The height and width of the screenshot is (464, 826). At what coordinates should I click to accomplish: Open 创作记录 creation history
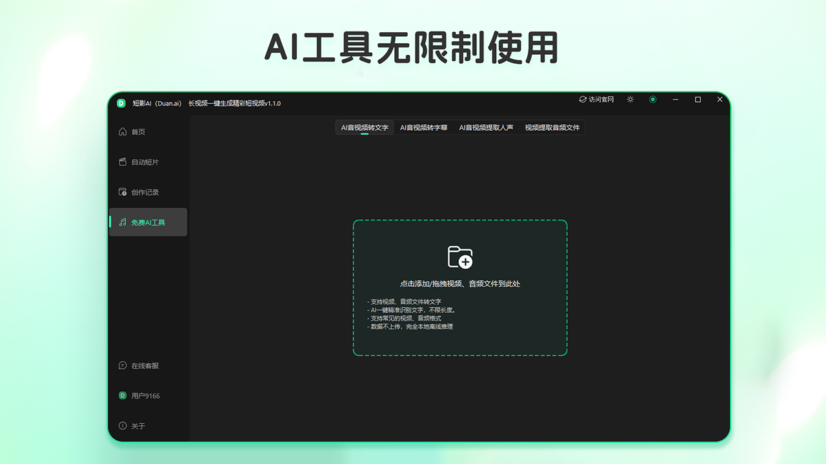[141, 191]
